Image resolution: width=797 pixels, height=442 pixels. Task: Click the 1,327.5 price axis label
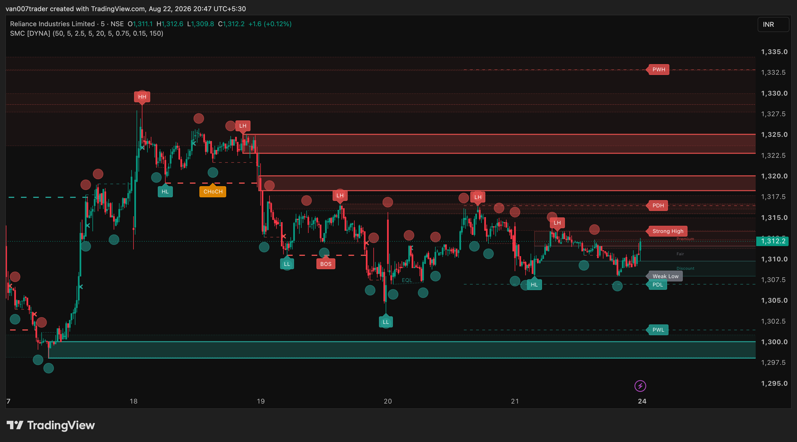pos(773,114)
